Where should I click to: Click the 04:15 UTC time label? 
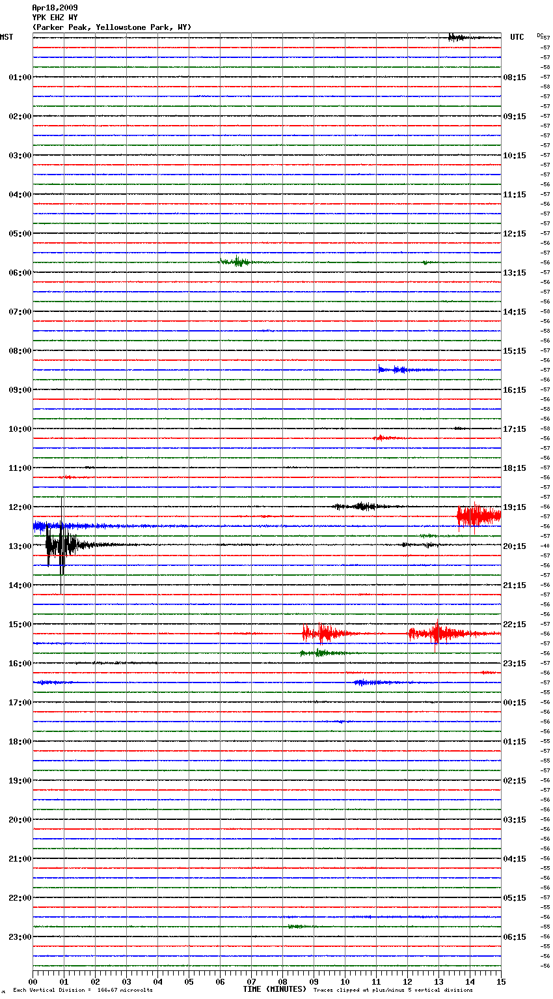click(515, 859)
